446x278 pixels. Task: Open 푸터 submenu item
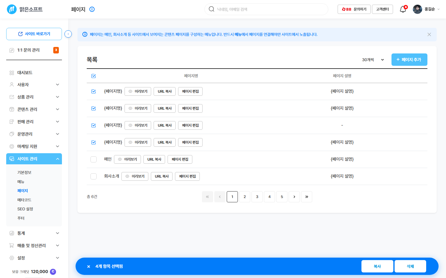[21, 218]
